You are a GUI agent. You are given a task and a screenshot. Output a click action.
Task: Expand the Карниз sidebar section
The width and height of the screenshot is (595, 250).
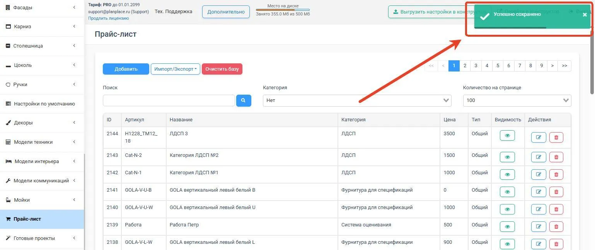(x=42, y=27)
